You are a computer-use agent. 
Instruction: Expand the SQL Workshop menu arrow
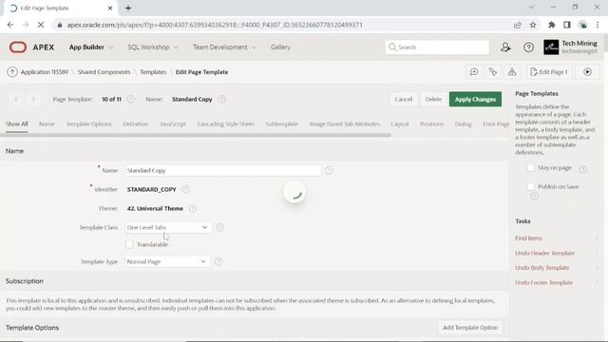click(176, 47)
